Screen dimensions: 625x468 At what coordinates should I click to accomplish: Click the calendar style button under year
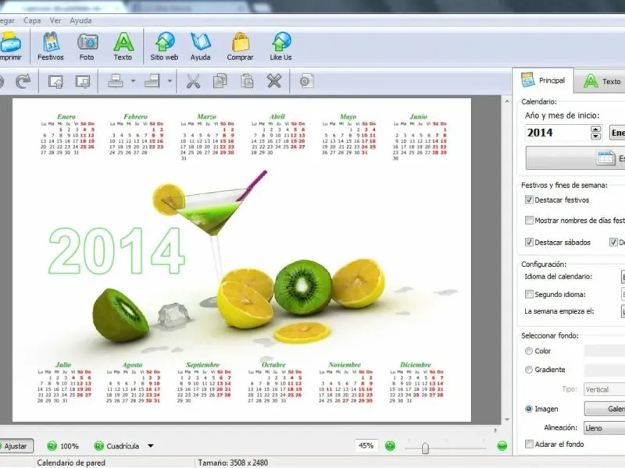pyautogui.click(x=576, y=158)
